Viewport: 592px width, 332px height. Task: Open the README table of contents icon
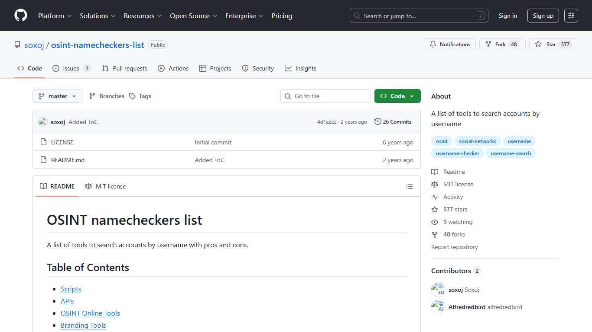[410, 186]
